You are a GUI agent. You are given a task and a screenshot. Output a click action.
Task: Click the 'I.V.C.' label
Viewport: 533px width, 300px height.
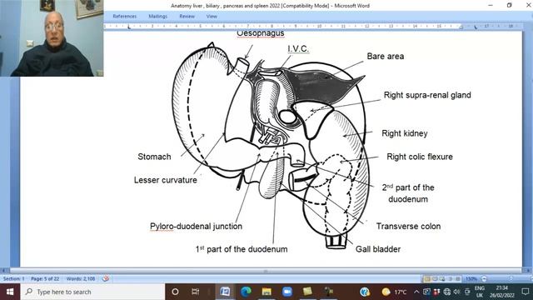[298, 49]
